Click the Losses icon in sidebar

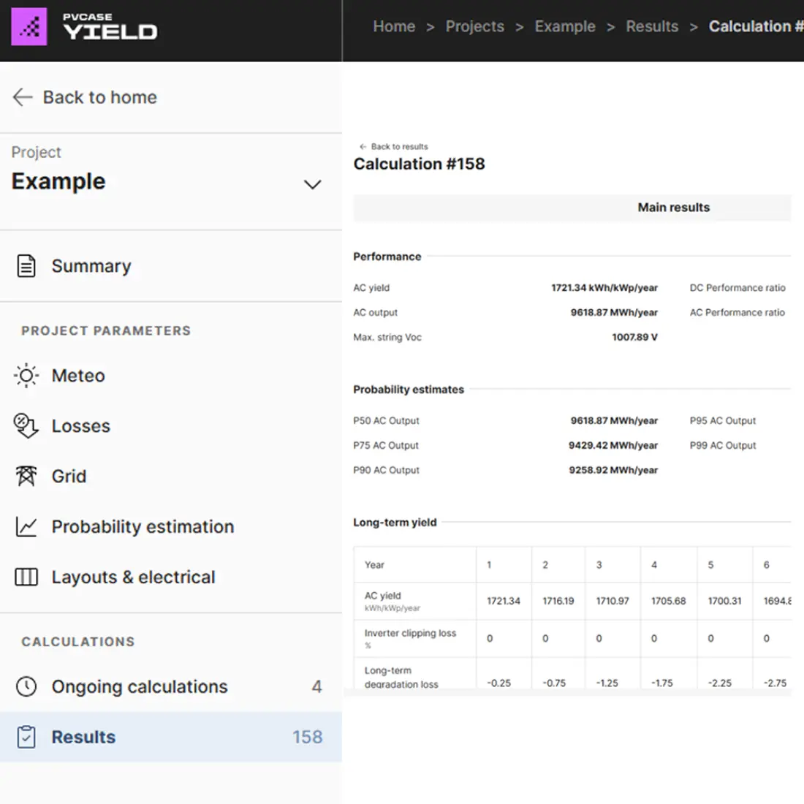pyautogui.click(x=26, y=425)
